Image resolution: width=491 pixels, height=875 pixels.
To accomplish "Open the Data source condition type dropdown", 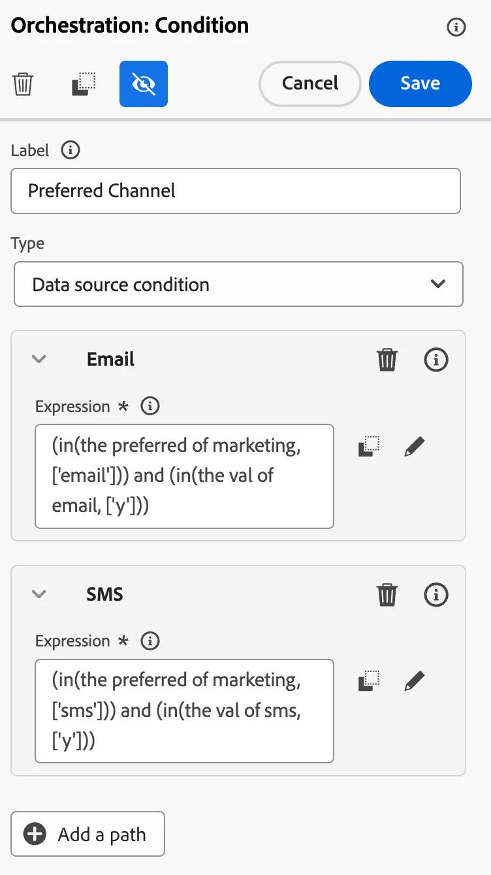I will pyautogui.click(x=238, y=284).
